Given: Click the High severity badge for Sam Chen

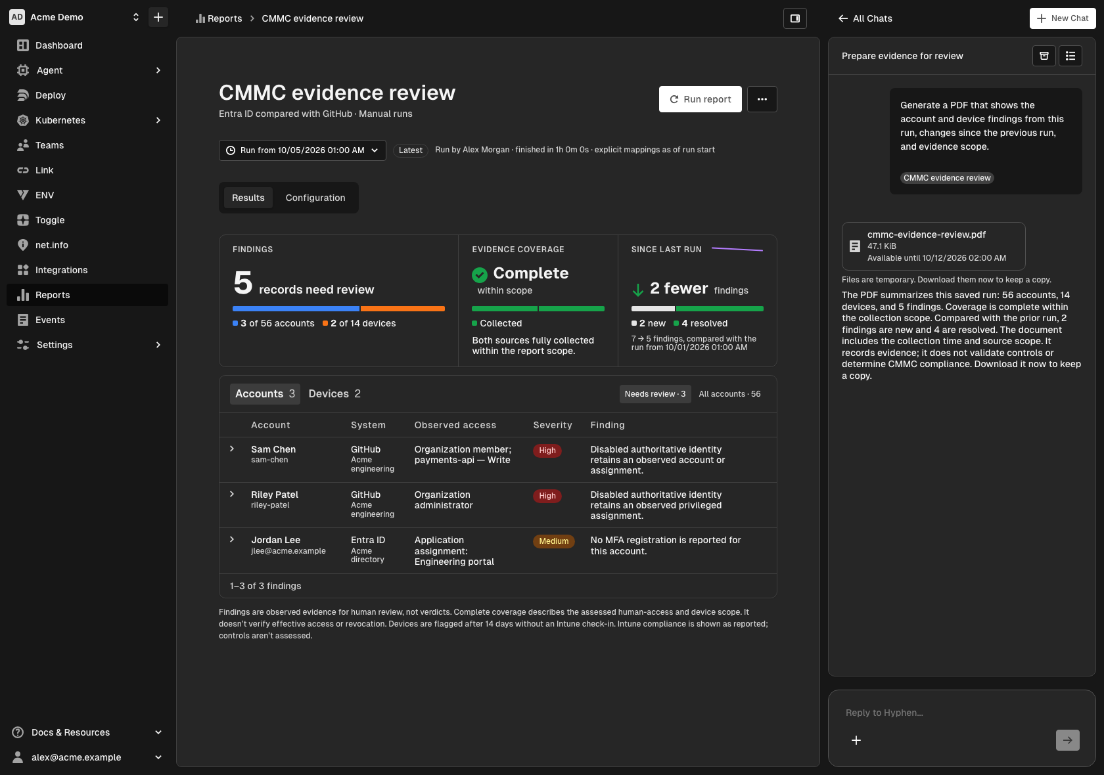Looking at the screenshot, I should click(547, 451).
